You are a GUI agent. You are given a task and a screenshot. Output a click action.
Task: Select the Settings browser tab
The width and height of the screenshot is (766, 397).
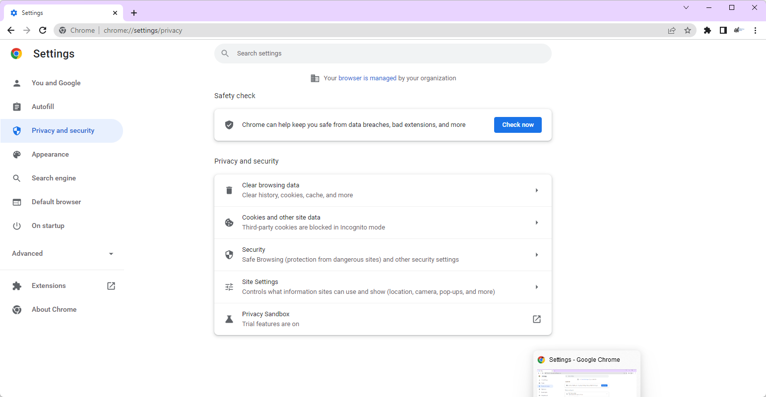pyautogui.click(x=64, y=13)
